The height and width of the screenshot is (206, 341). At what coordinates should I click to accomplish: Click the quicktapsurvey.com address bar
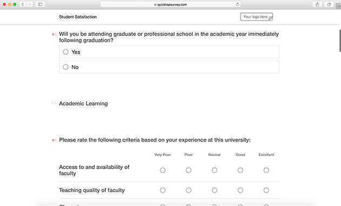coord(170,4)
